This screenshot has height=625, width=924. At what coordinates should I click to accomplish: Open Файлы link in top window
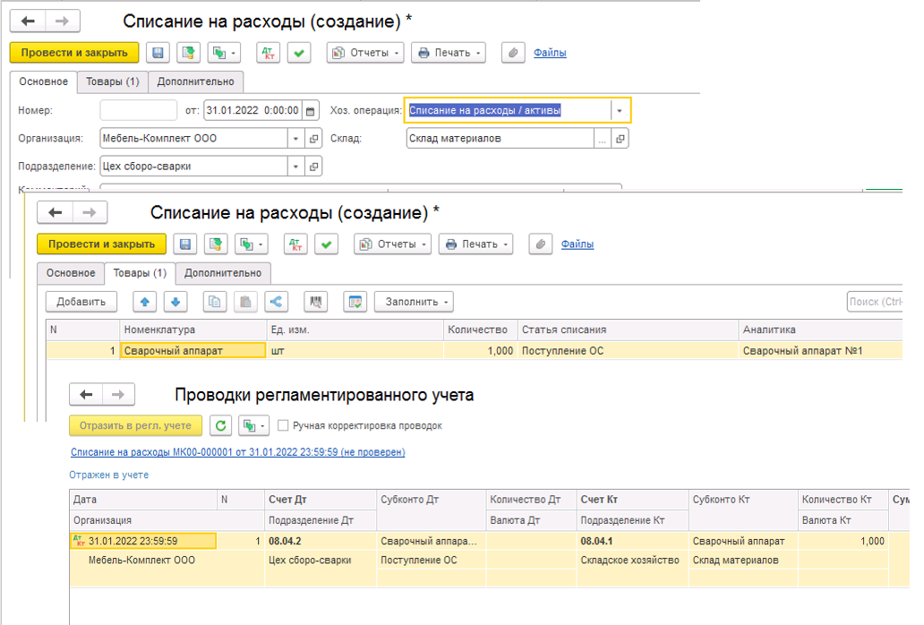[x=550, y=53]
